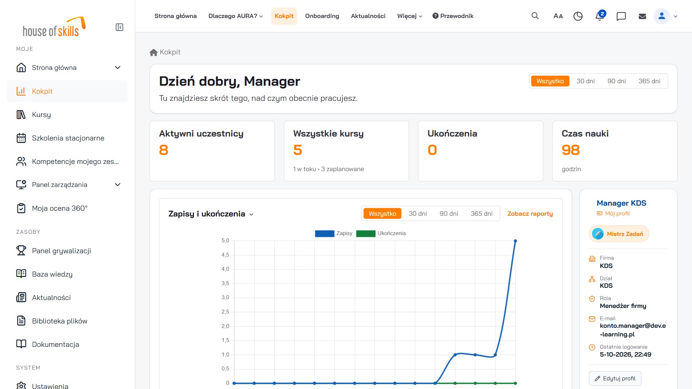Open search with the magnifier icon
692x389 pixels.
pyautogui.click(x=535, y=16)
